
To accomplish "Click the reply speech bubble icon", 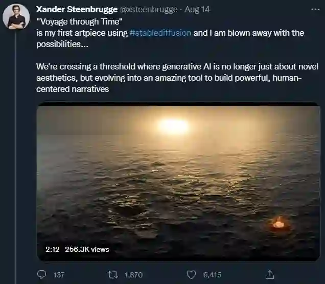I will (x=42, y=275).
